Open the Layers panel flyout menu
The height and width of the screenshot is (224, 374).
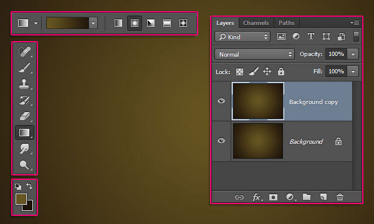tap(355, 22)
